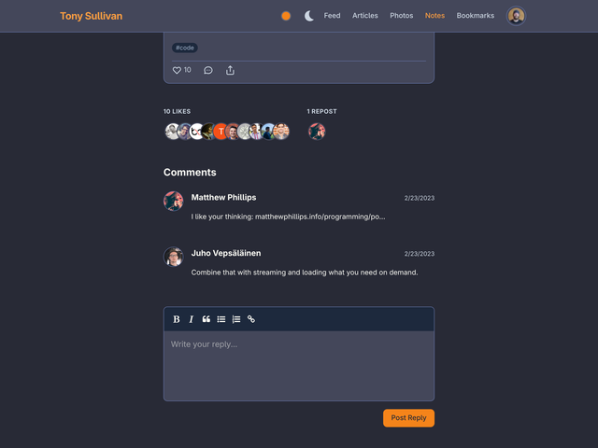The image size is (598, 448).
Task: Open the Bookmarks page
Action: click(476, 16)
